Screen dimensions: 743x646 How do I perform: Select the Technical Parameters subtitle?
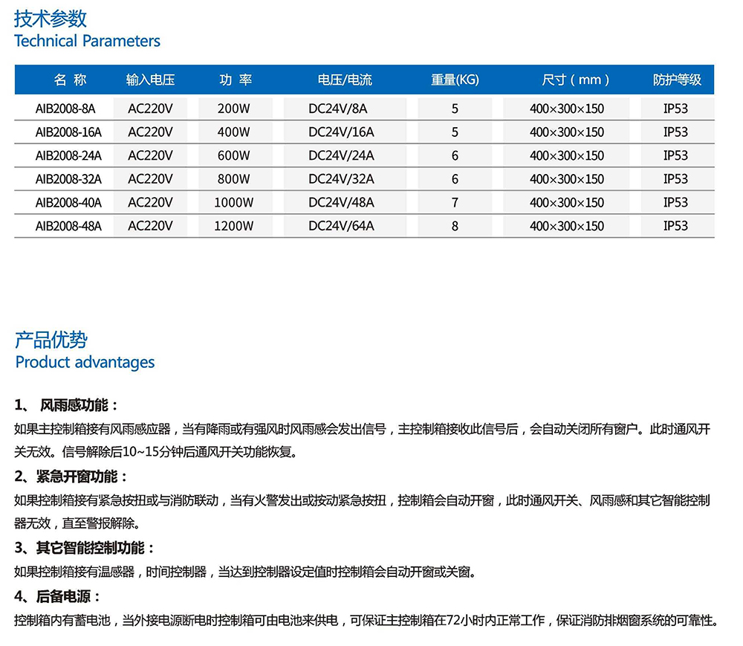point(87,41)
